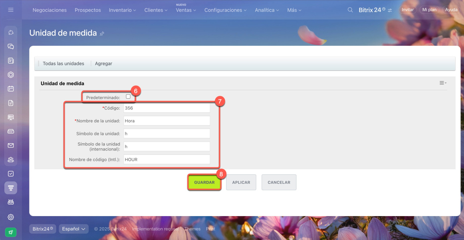The height and width of the screenshot is (240, 464).
Task: Expand the Clientes menu
Action: tap(156, 10)
